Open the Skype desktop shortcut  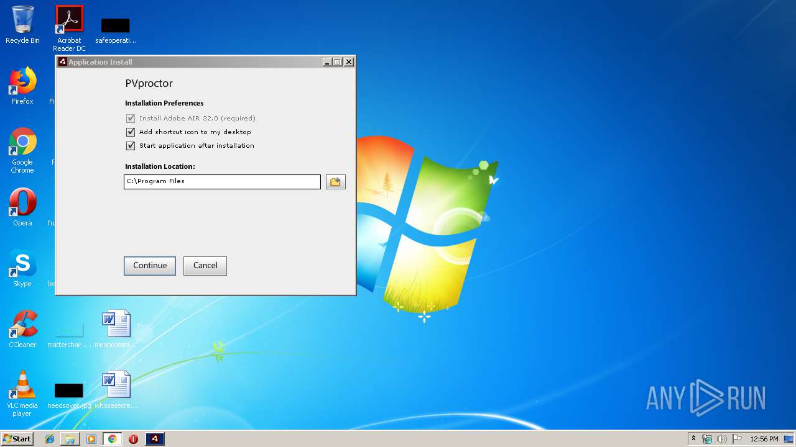point(22,268)
